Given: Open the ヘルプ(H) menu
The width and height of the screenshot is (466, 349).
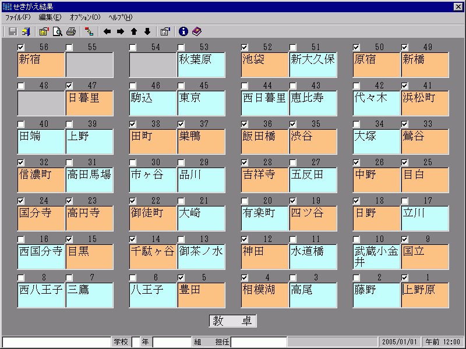Looking at the screenshot, I should point(121,17).
